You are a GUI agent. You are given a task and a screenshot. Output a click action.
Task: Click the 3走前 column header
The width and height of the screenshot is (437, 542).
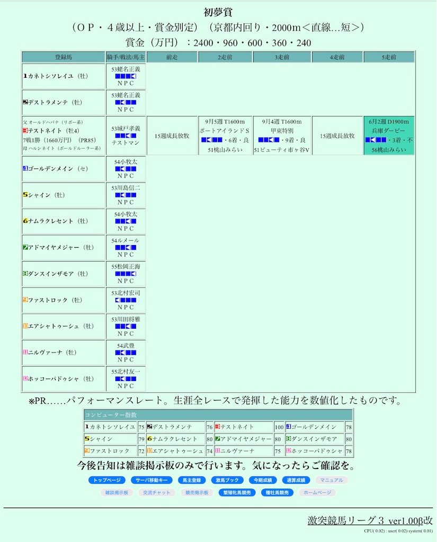[282, 57]
